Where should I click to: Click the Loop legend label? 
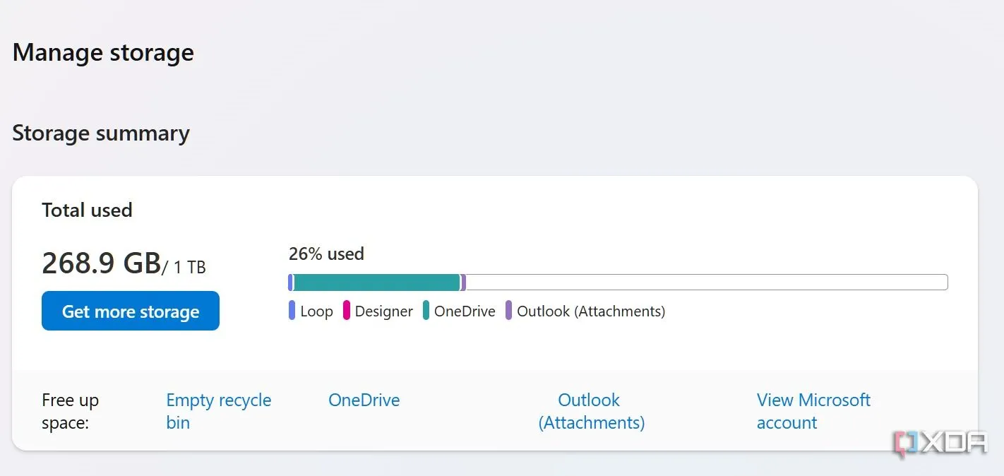(x=316, y=311)
